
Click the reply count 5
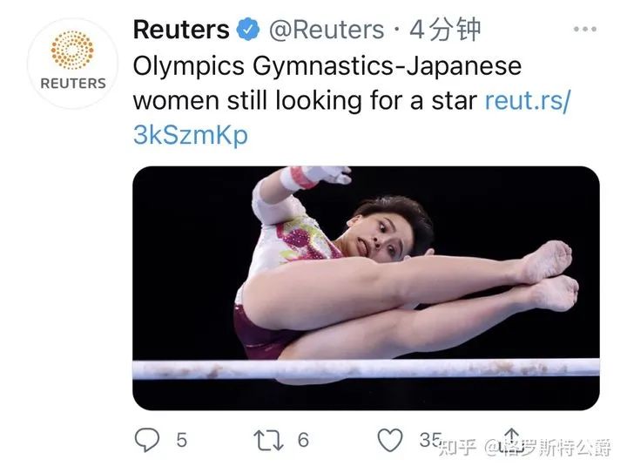tap(181, 440)
